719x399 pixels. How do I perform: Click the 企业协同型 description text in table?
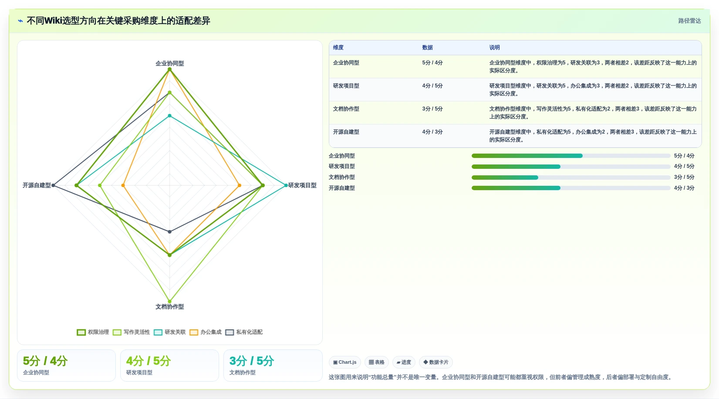click(593, 67)
